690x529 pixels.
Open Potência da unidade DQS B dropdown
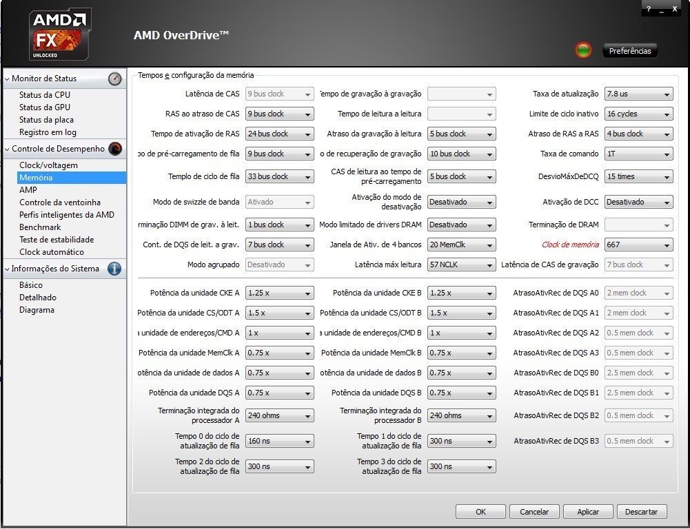(x=462, y=393)
